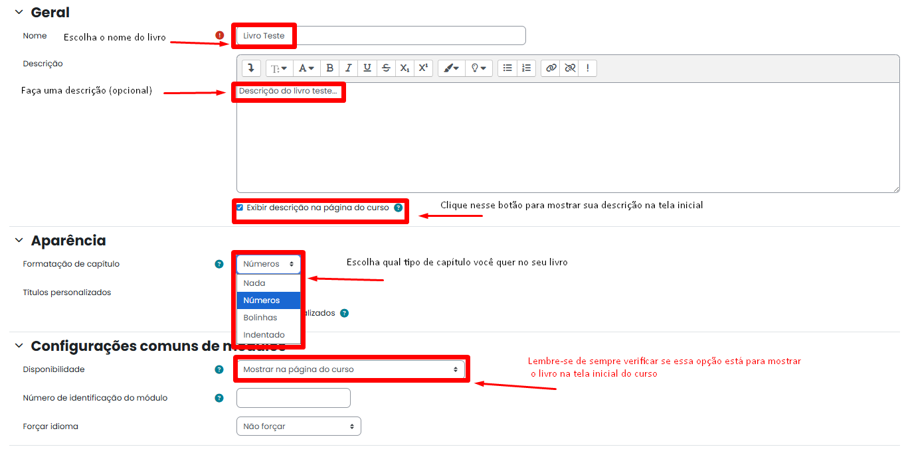Apply underline formatting to the description
The image size is (902, 449).
tap(367, 68)
